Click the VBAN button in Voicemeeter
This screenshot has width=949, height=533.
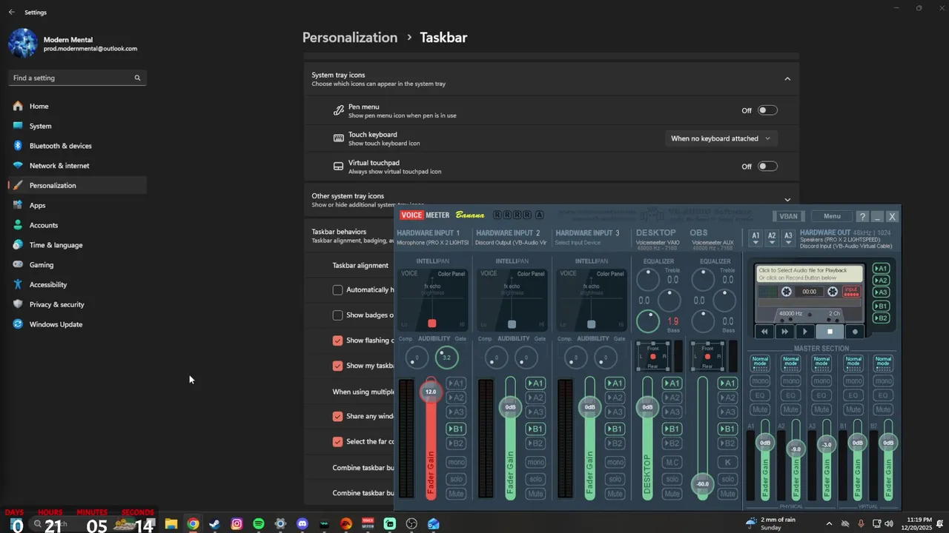789,216
